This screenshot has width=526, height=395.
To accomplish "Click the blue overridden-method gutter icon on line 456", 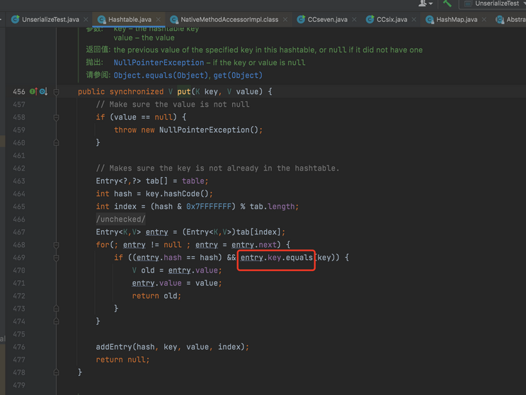I will pyautogui.click(x=43, y=91).
